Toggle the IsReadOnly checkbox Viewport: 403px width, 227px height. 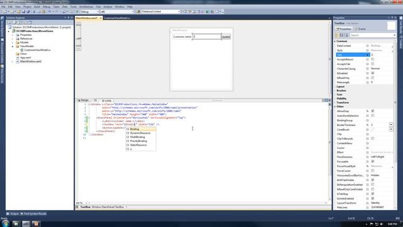coord(373,78)
